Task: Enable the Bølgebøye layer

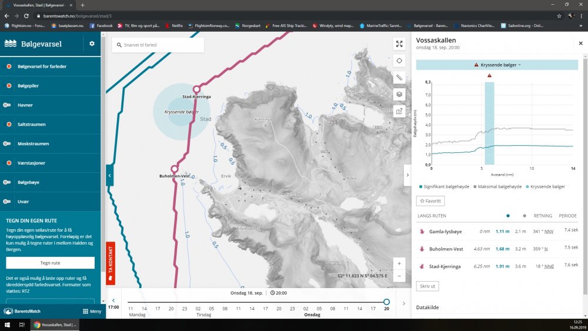Action: tap(7, 182)
